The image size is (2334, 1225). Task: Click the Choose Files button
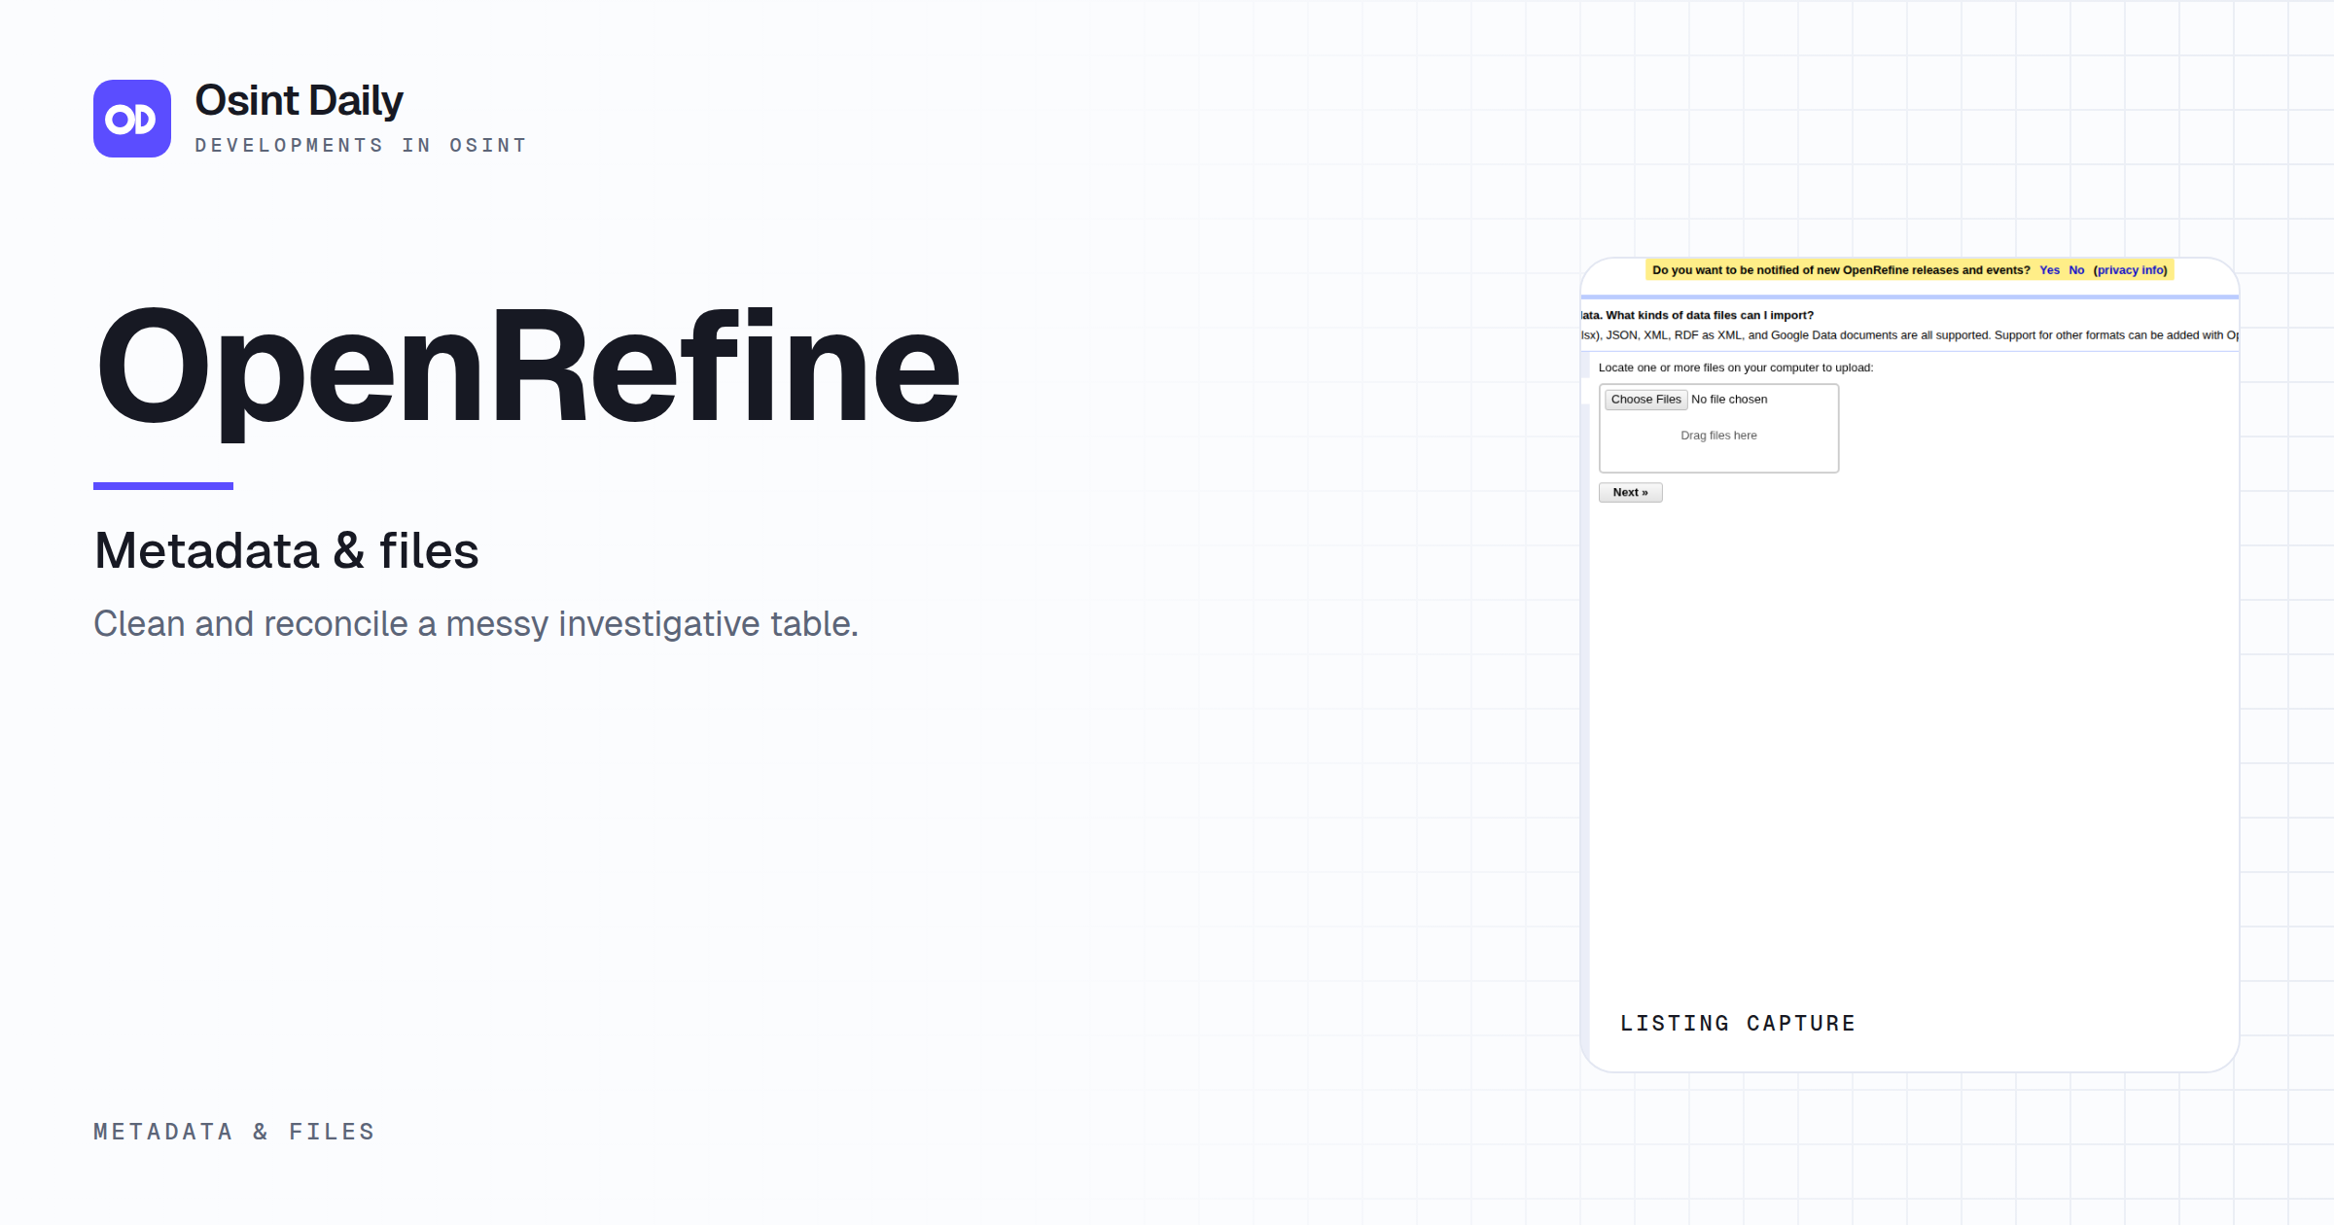pyautogui.click(x=1645, y=400)
